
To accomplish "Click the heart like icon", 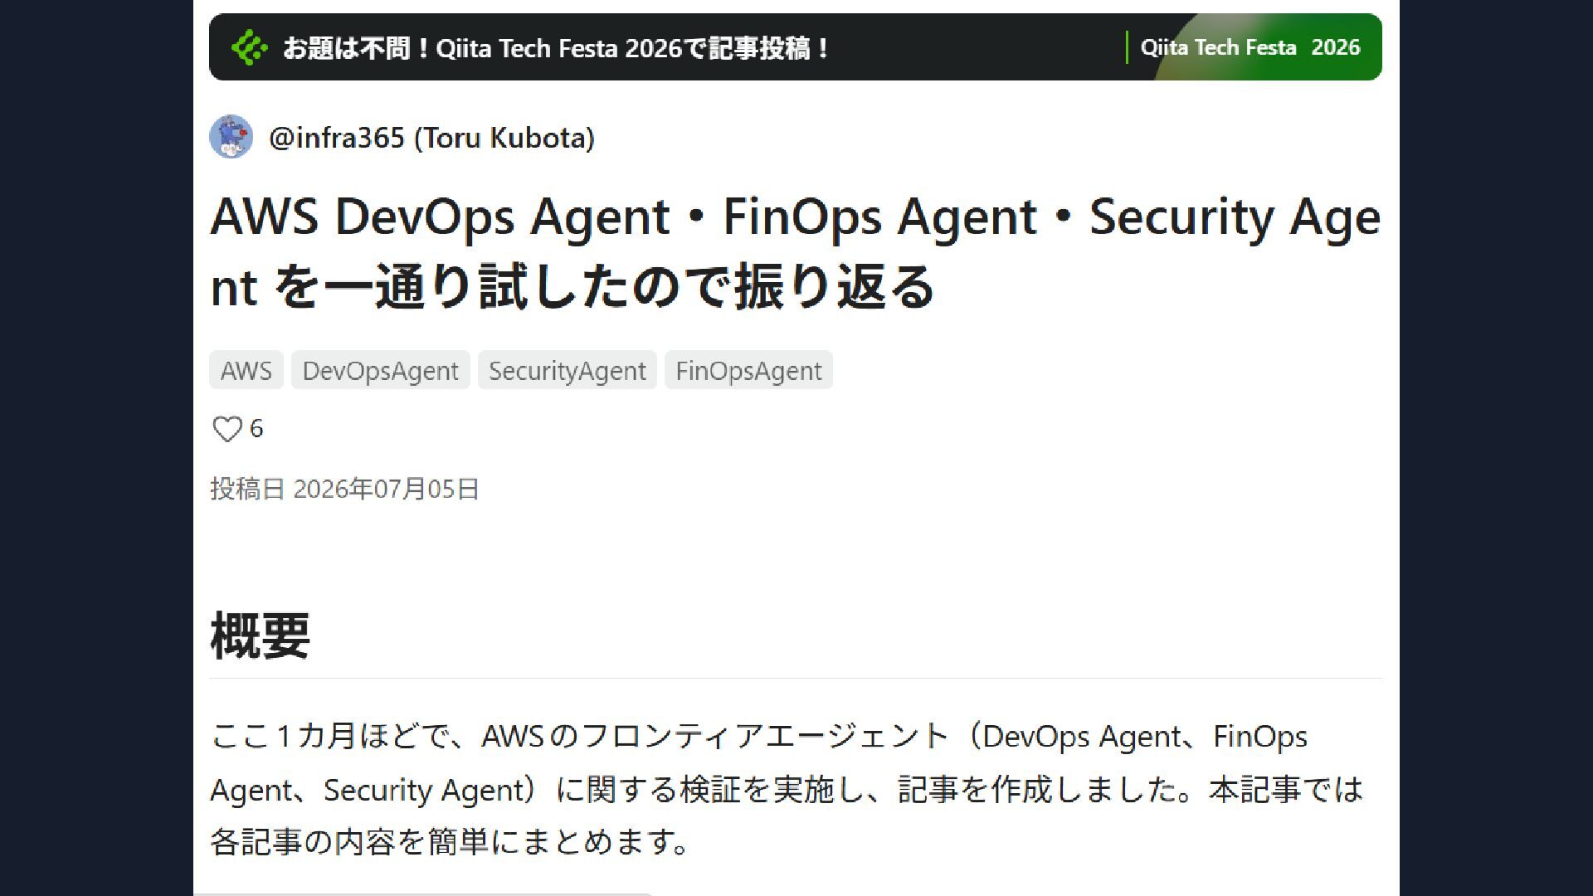I will [227, 429].
